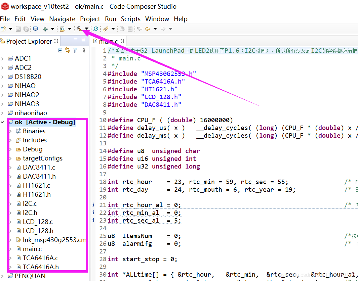The image size is (358, 281).
Task: Open the Debug launch dropdown arrow
Action: (52, 29)
